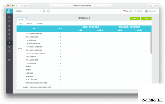Screen dimensions: 165x104
Task: Click the Safari address bar
Action: click(81, 6)
